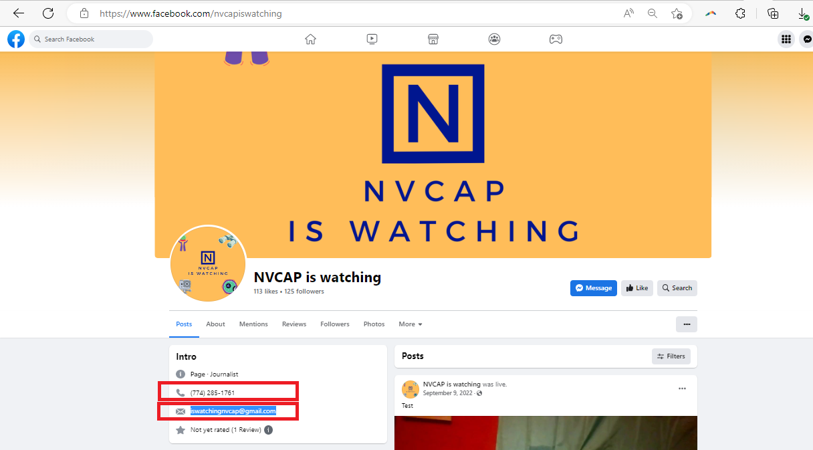Screen dimensions: 813x450
Task: Click the blue Message button
Action: [594, 288]
